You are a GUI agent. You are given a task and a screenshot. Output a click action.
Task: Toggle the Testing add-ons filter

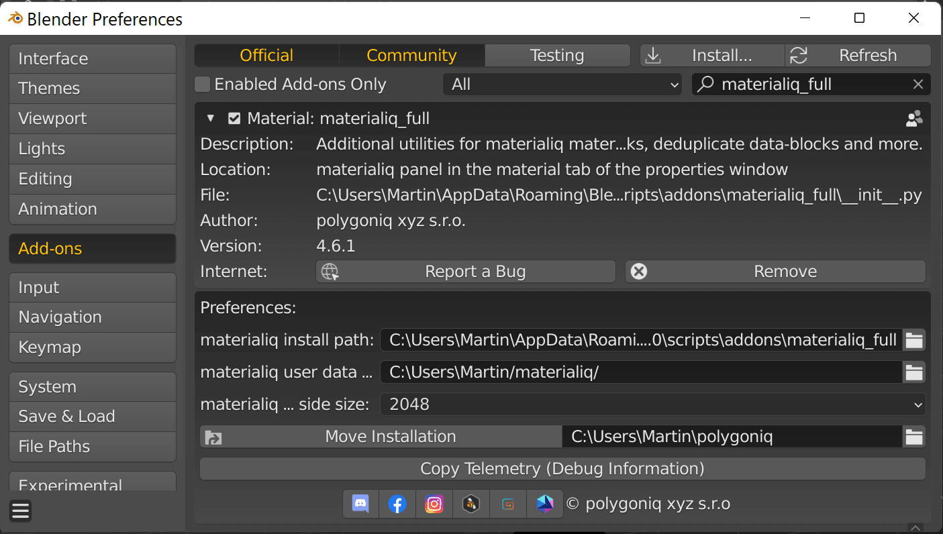[557, 56]
